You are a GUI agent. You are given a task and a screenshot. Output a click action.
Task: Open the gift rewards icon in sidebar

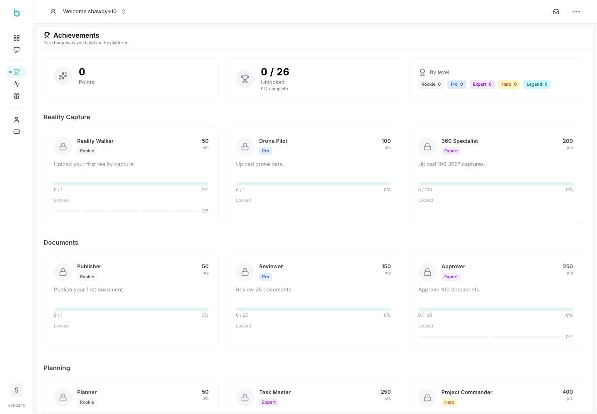[x=17, y=96]
